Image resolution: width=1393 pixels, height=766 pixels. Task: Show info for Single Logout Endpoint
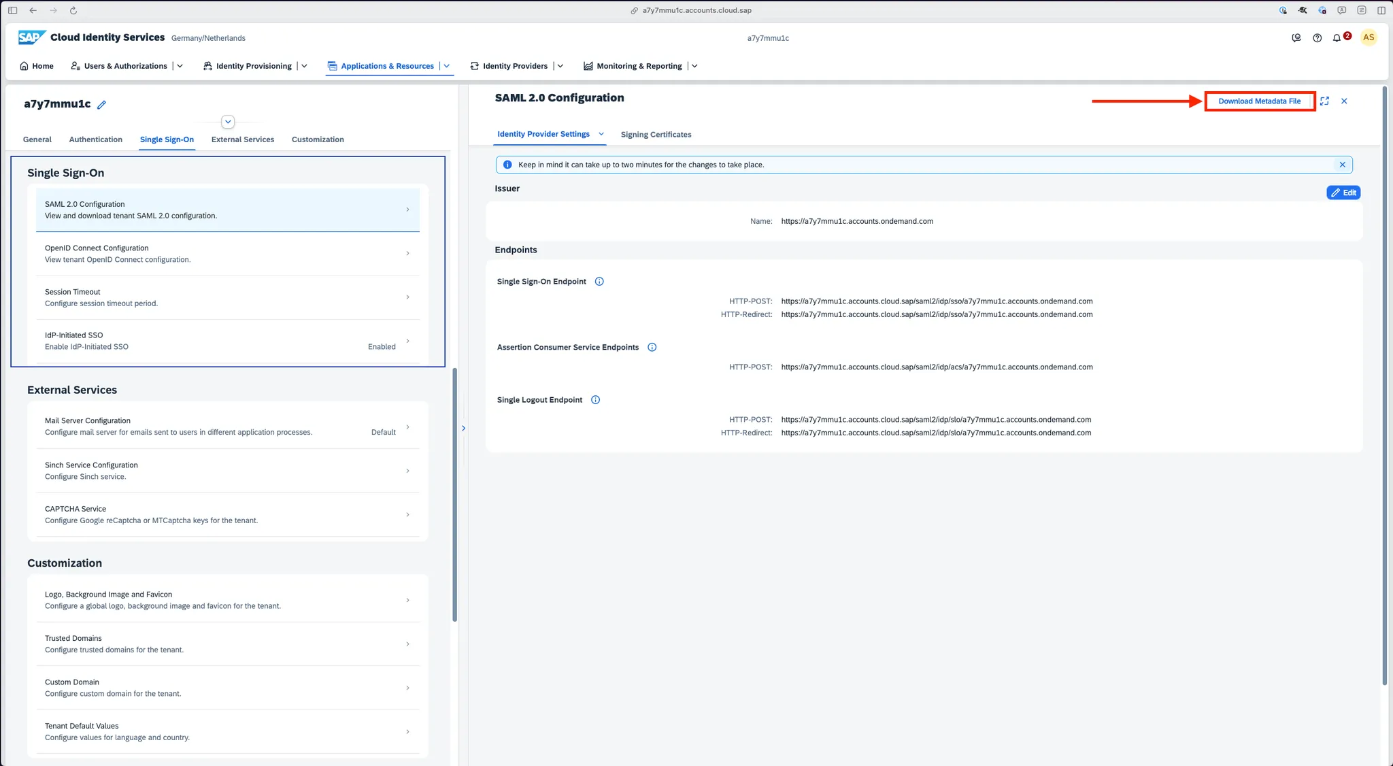[595, 400]
